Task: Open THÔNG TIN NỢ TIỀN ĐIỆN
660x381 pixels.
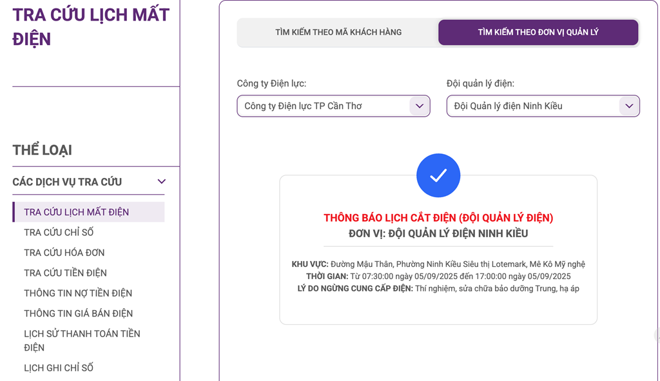Action: pyautogui.click(x=78, y=293)
